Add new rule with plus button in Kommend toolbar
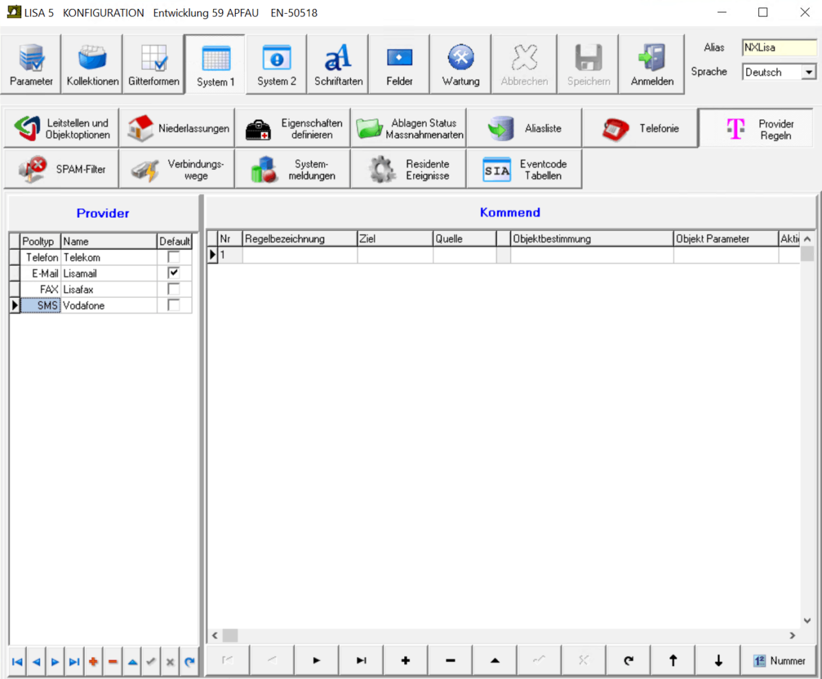The width and height of the screenshot is (822, 679). 406,661
